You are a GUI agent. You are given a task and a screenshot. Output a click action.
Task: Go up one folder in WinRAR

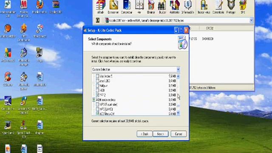(98, 20)
